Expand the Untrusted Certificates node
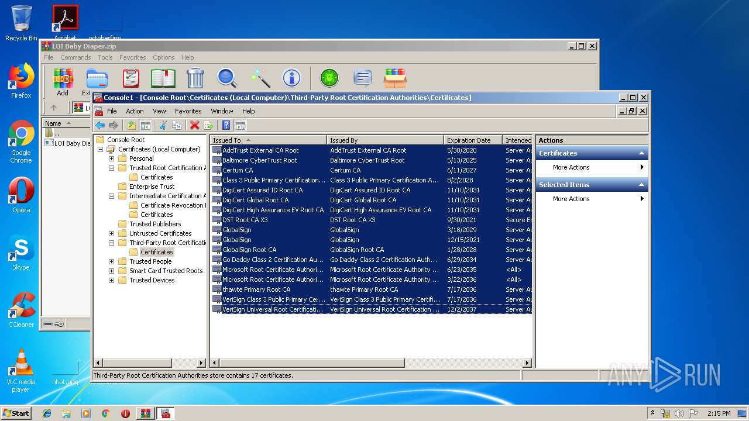The image size is (749, 421). [x=111, y=233]
